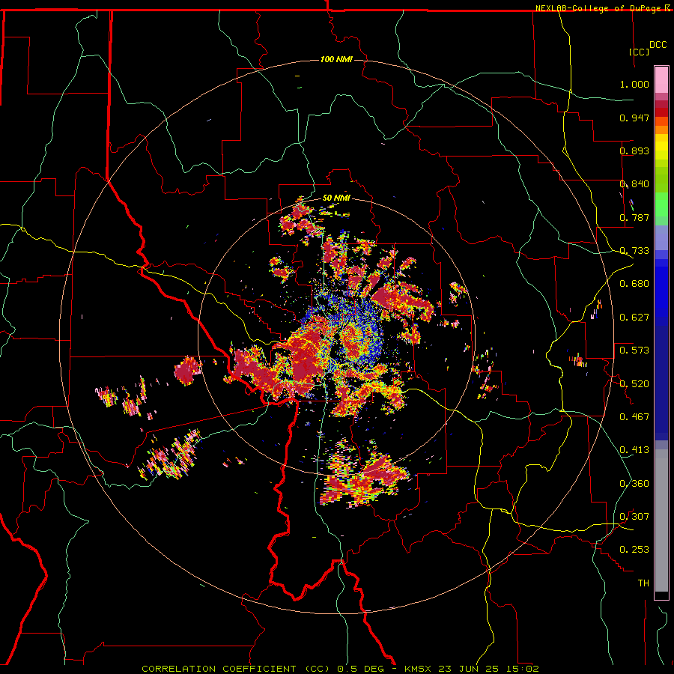Click the DCC label above color scale
The height and width of the screenshot is (674, 674).
658,45
